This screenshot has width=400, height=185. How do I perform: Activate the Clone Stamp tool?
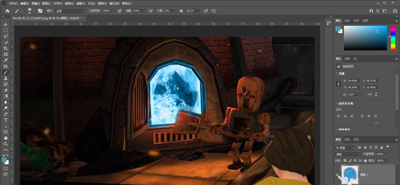click(x=6, y=78)
